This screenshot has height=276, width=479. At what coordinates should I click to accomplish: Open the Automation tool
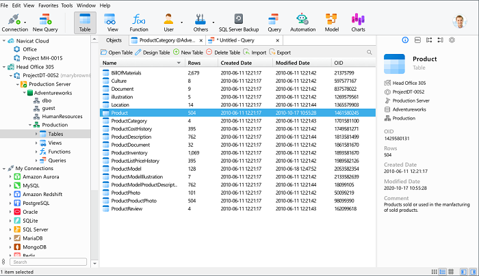pyautogui.click(x=302, y=21)
